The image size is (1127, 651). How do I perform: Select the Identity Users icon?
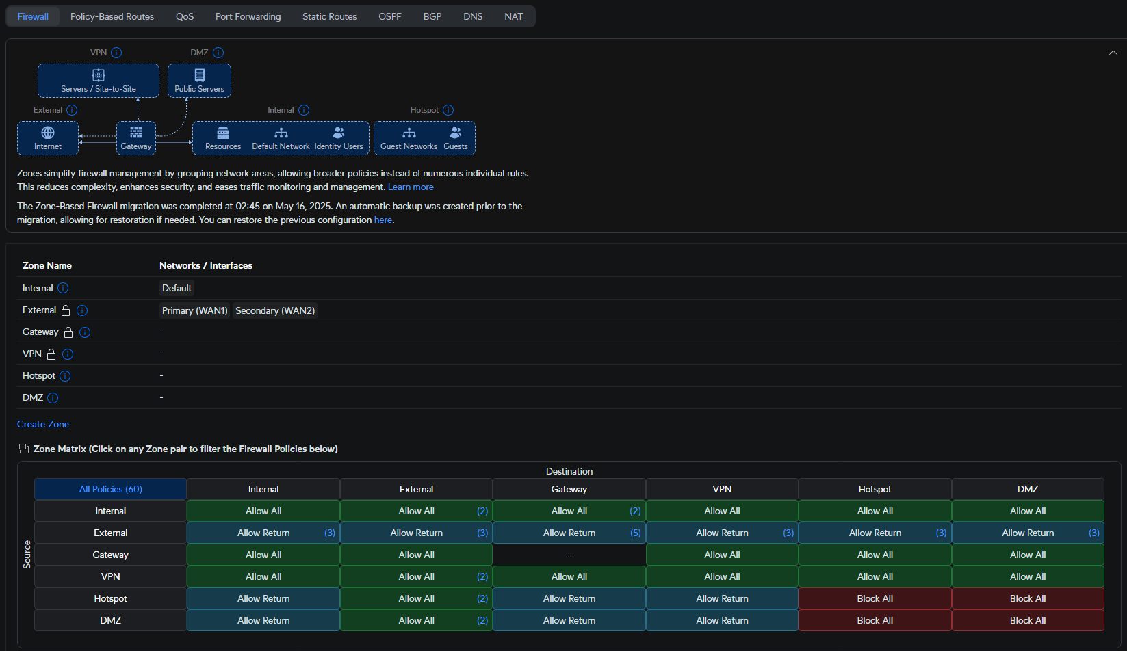point(339,133)
